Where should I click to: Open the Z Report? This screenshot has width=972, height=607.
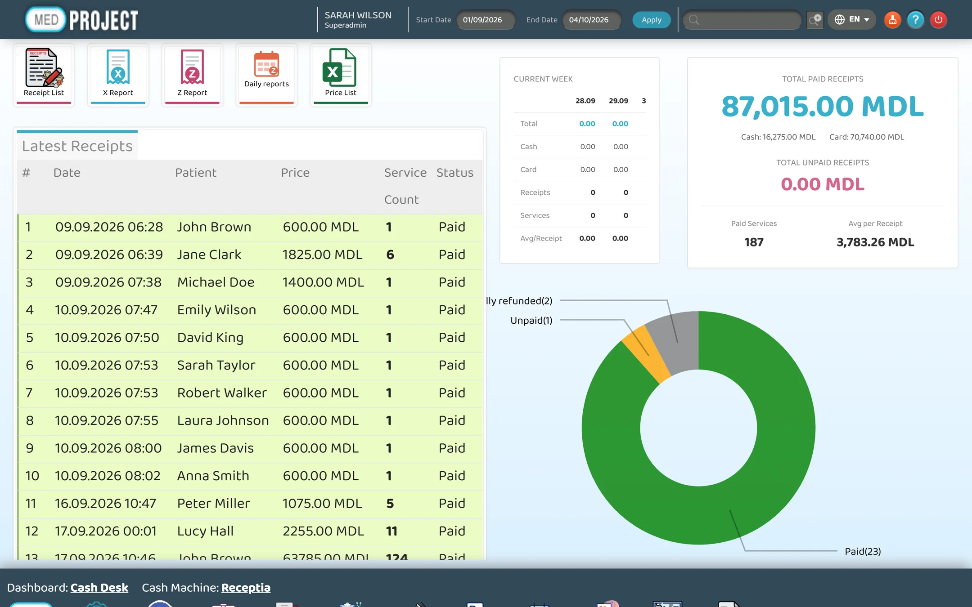click(x=192, y=75)
